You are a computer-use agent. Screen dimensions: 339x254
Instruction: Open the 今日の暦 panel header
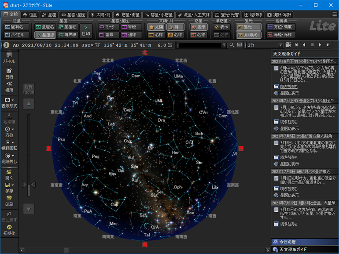pyautogui.click(x=288, y=242)
